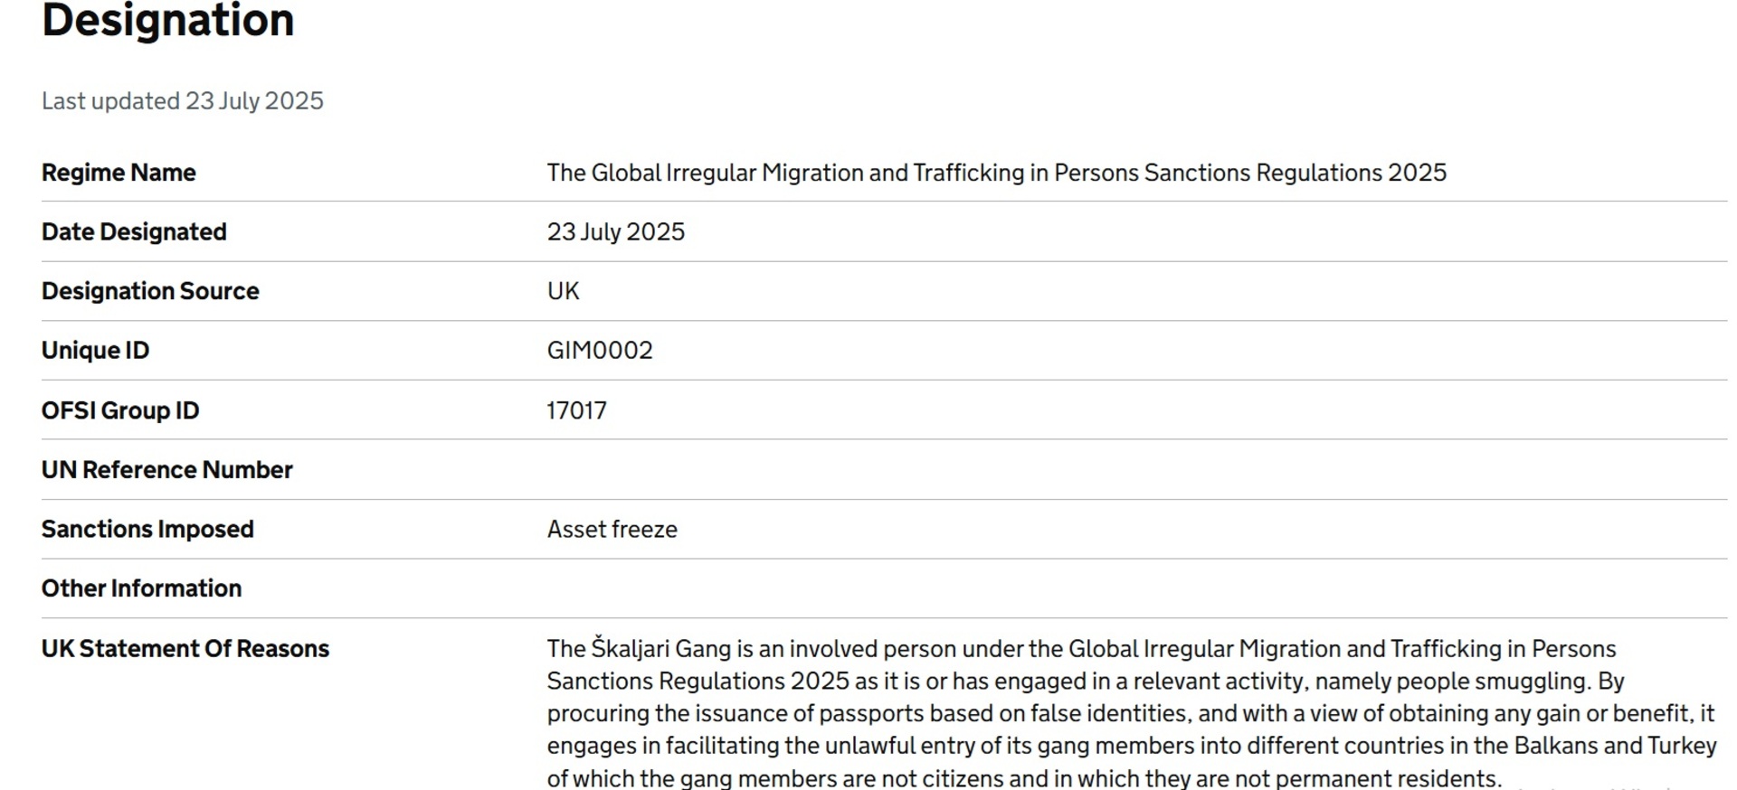Click the UK Statement Of Reasons label
1737x790 pixels.
[185, 649]
